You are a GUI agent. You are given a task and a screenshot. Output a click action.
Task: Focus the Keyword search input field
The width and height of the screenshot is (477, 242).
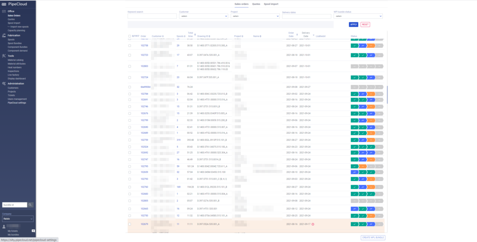coord(152,16)
